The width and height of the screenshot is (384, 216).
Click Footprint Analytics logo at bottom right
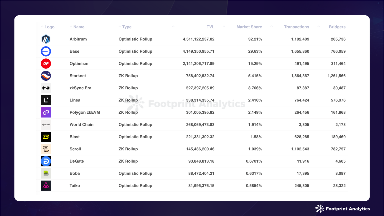tap(342, 209)
